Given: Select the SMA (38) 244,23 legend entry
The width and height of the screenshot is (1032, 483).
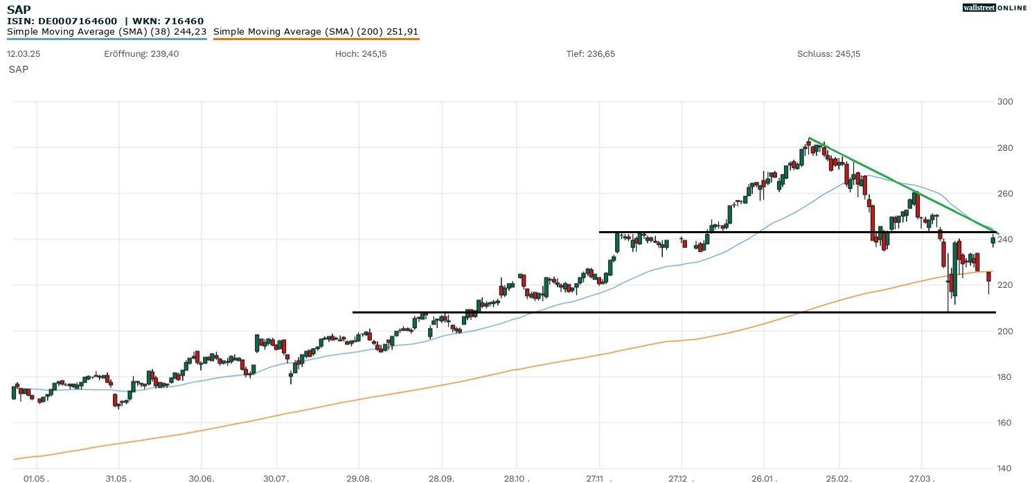Looking at the screenshot, I should pos(107,32).
